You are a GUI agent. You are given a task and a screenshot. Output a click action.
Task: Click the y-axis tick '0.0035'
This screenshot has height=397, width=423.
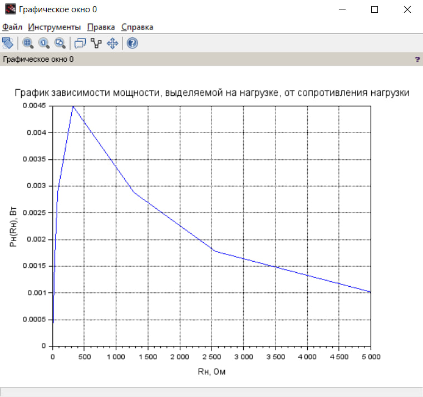click(35, 159)
